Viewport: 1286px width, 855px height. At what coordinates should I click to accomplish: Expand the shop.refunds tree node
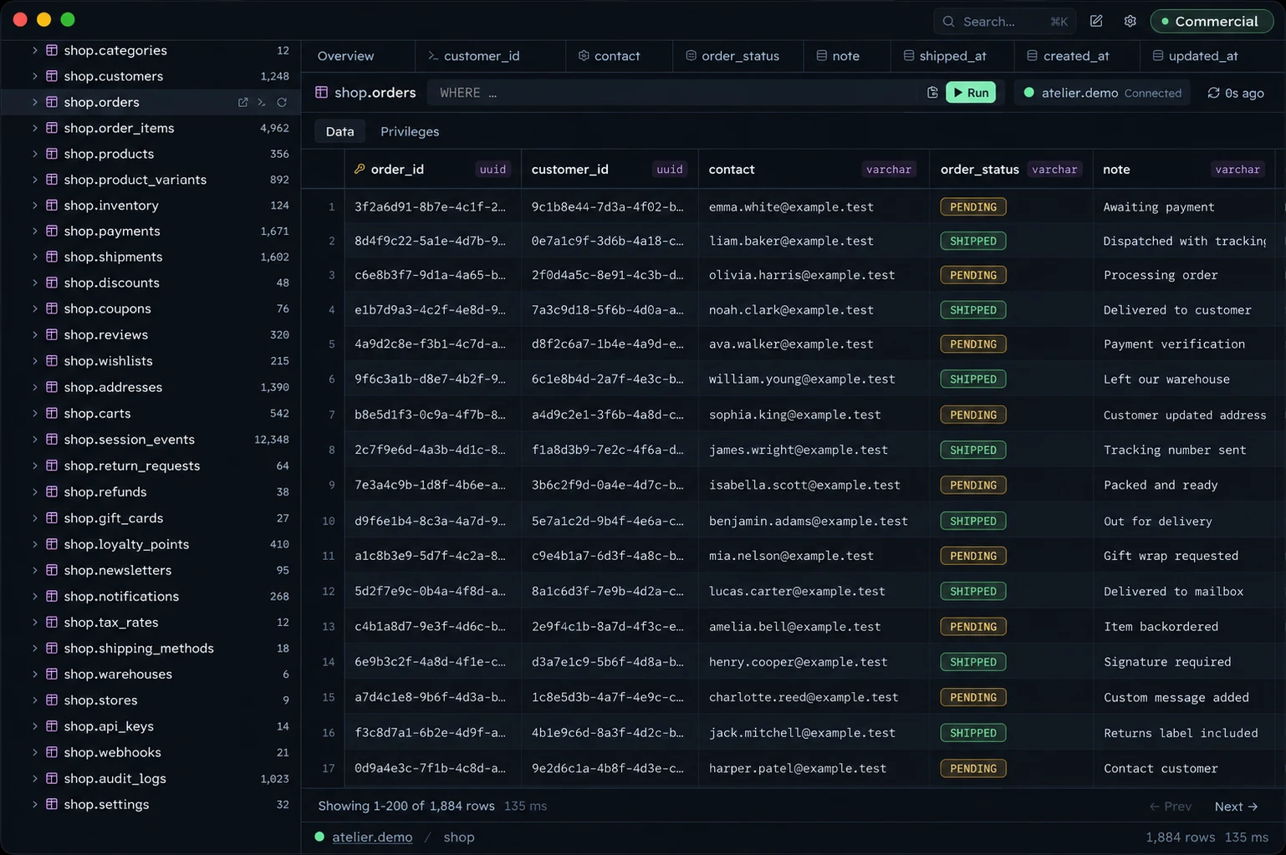(34, 491)
